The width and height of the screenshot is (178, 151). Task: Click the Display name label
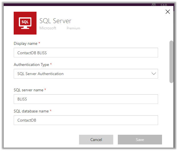tap(25, 43)
